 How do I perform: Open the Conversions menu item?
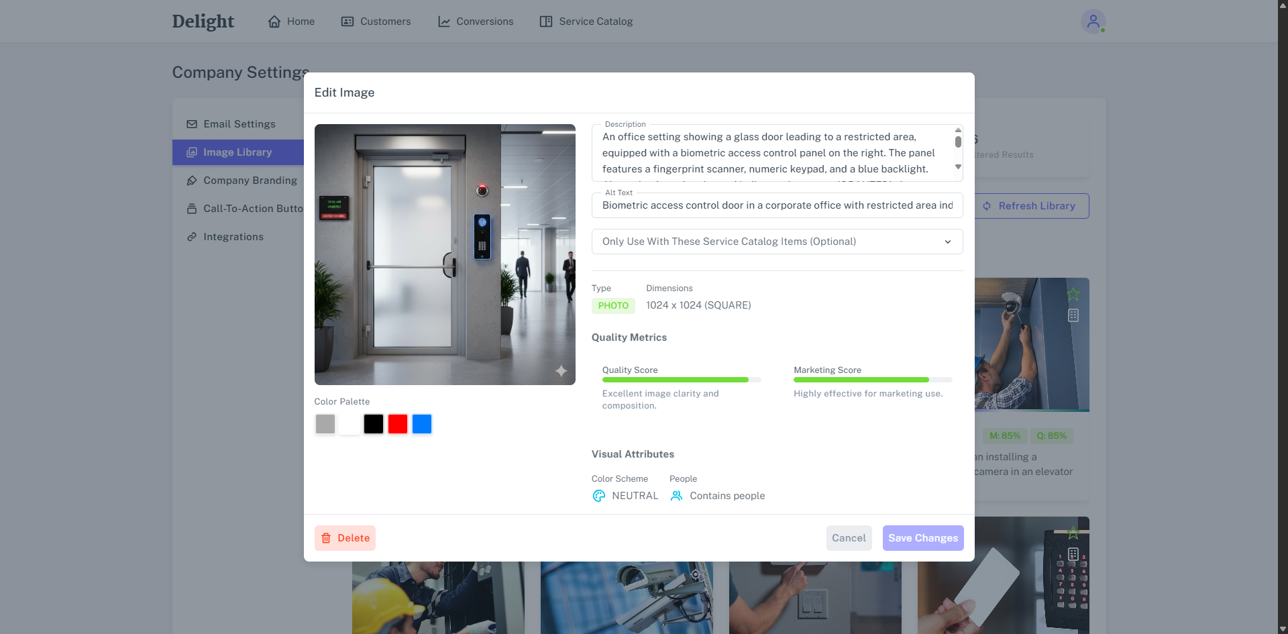[476, 21]
